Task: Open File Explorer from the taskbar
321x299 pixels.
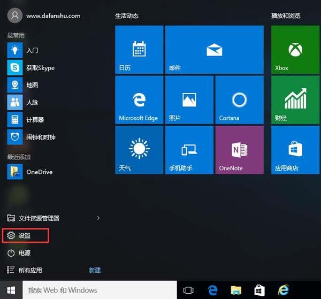Action: point(236,290)
